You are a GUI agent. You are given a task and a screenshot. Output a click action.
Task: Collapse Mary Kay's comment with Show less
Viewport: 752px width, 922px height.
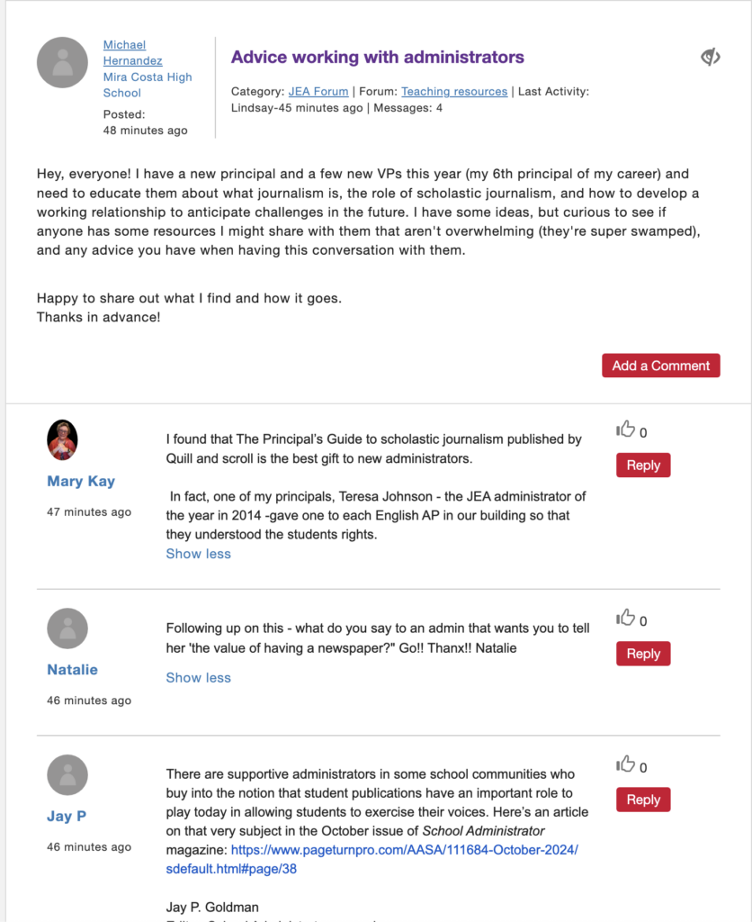coord(199,554)
